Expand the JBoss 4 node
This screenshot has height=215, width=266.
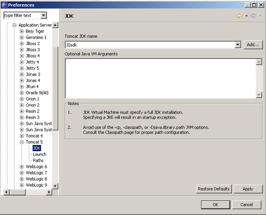[x=22, y=56]
